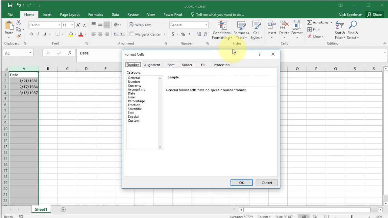Screen dimensions: 388x218
Task: Open the Name Box dropdown arrow
Action: [30, 53]
